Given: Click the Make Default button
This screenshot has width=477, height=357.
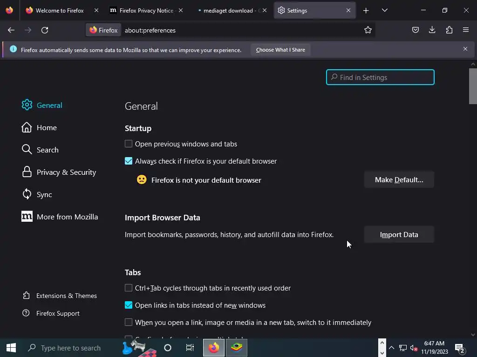Looking at the screenshot, I should 399,180.
